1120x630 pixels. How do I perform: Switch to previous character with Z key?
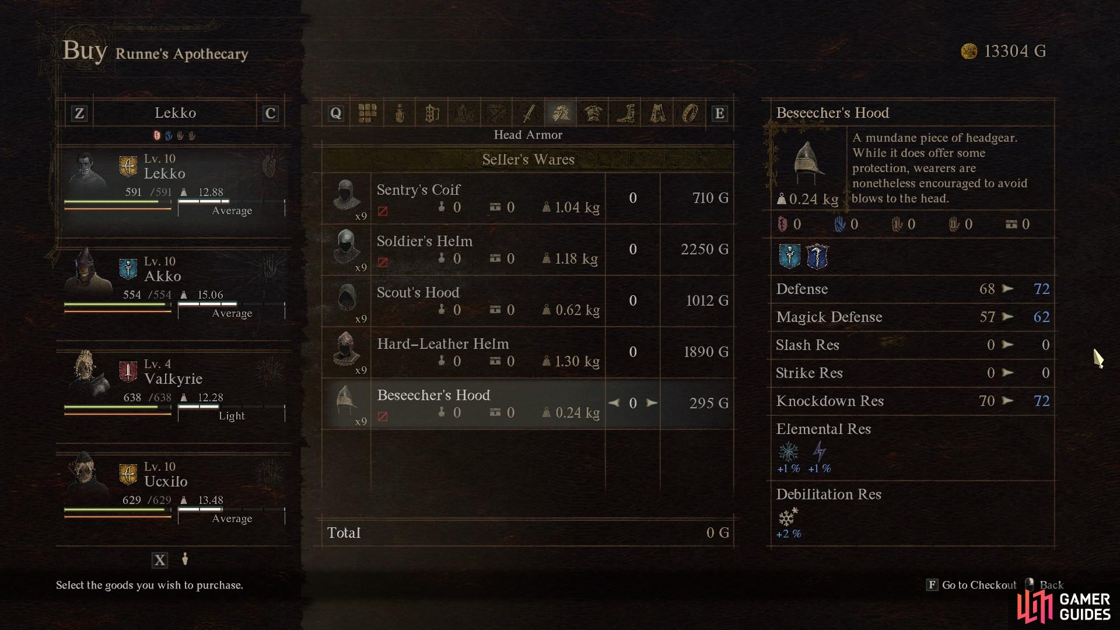79,113
